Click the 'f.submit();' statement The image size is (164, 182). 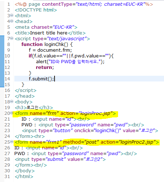pyautogui.click(x=41, y=79)
